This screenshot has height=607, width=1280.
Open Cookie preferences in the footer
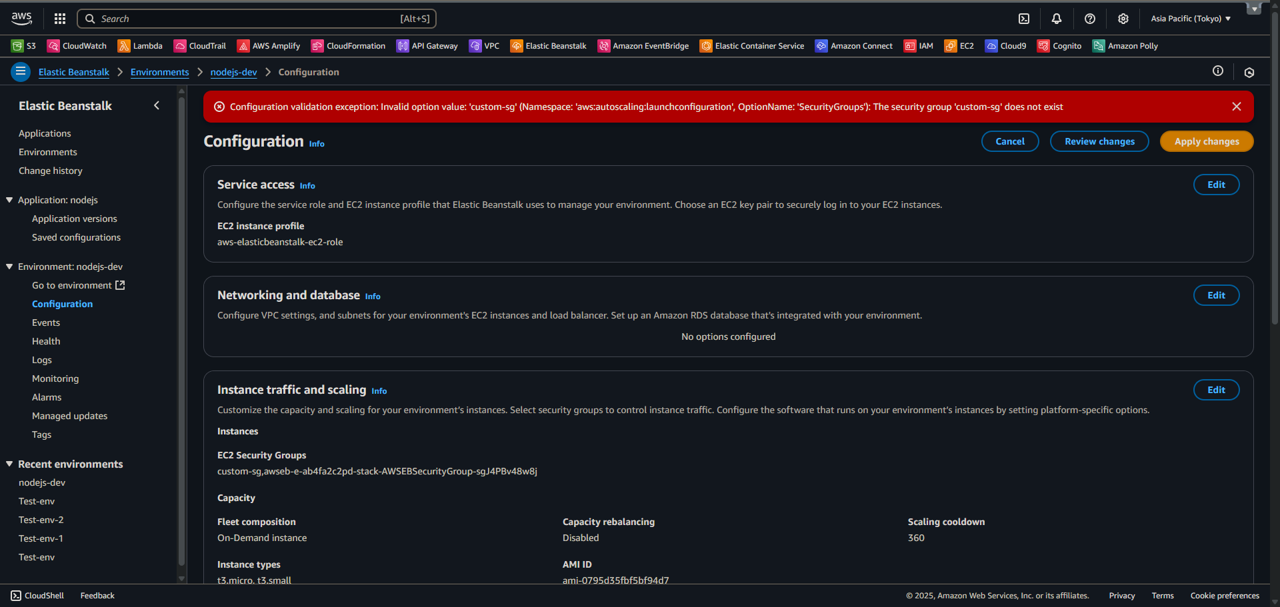point(1225,596)
